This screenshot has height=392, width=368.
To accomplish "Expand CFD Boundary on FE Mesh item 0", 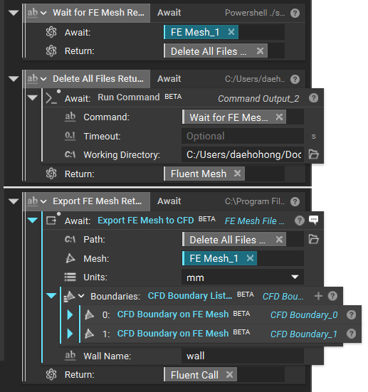I will (x=70, y=314).
